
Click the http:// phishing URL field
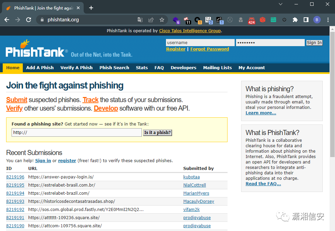[77, 133]
